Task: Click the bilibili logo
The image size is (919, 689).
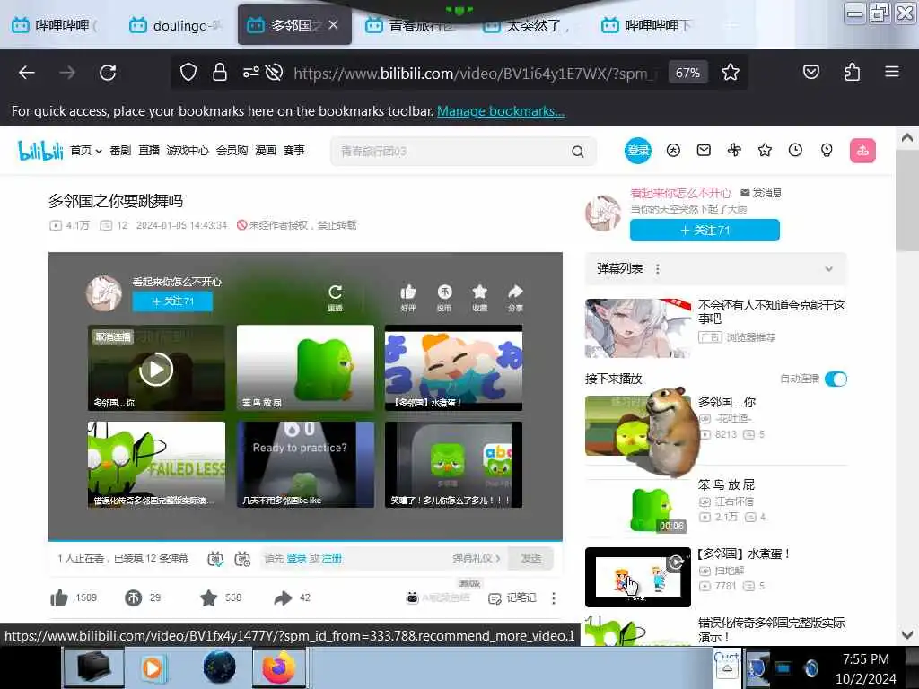Action: pyautogui.click(x=40, y=151)
